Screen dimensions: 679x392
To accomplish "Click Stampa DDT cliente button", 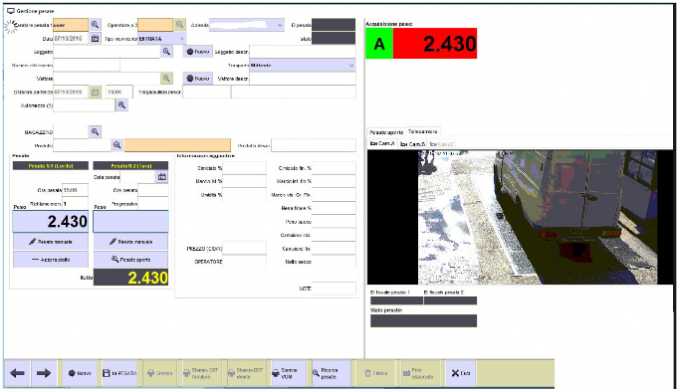I will [246, 373].
